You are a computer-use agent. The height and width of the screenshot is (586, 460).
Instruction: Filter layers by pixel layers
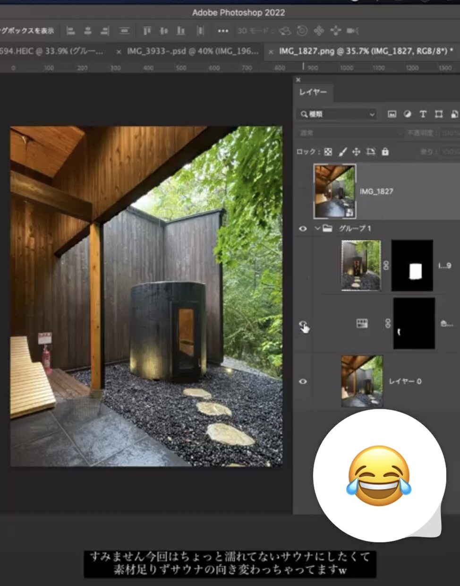(x=392, y=114)
